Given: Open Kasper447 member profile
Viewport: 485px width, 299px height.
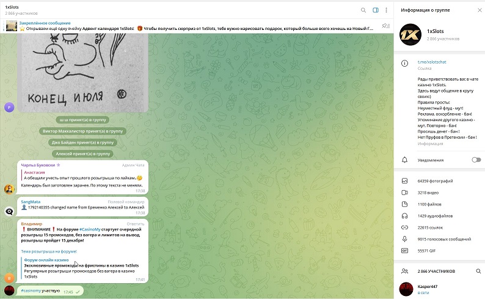Looking at the screenshot, I should click(439, 289).
